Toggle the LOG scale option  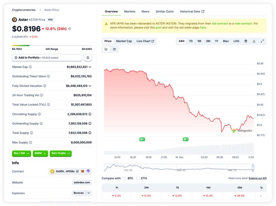pos(236,41)
